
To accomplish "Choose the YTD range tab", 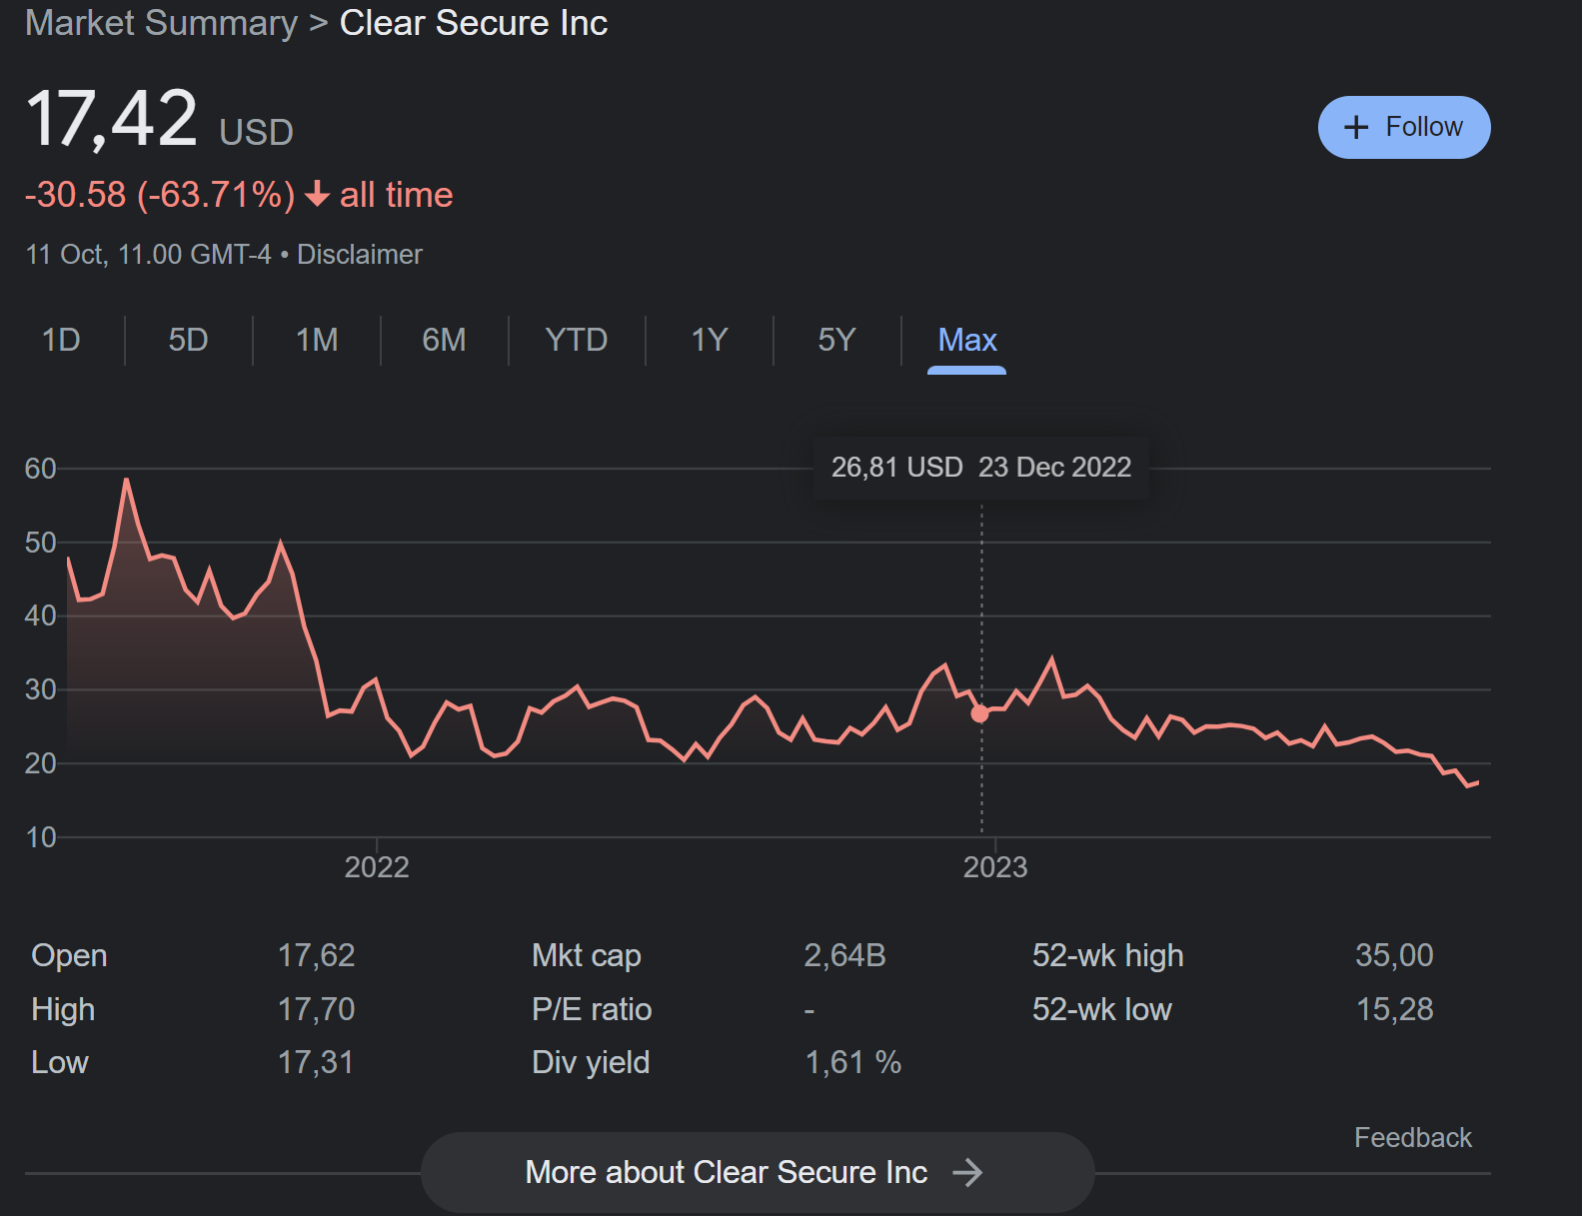I will pos(577,340).
